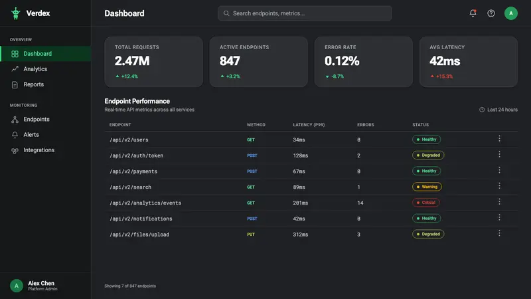
Task: Click the clock icon beside Last 24 hours
Action: (482, 110)
